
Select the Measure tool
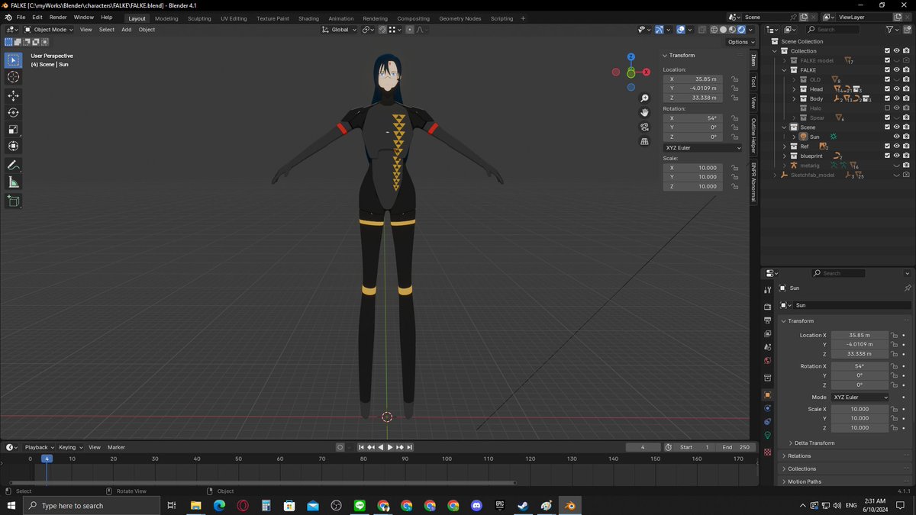(x=13, y=182)
